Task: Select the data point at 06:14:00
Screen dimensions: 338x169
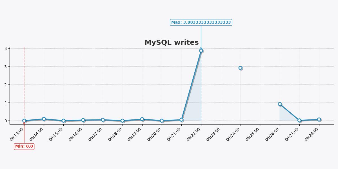Action: tap(44, 119)
